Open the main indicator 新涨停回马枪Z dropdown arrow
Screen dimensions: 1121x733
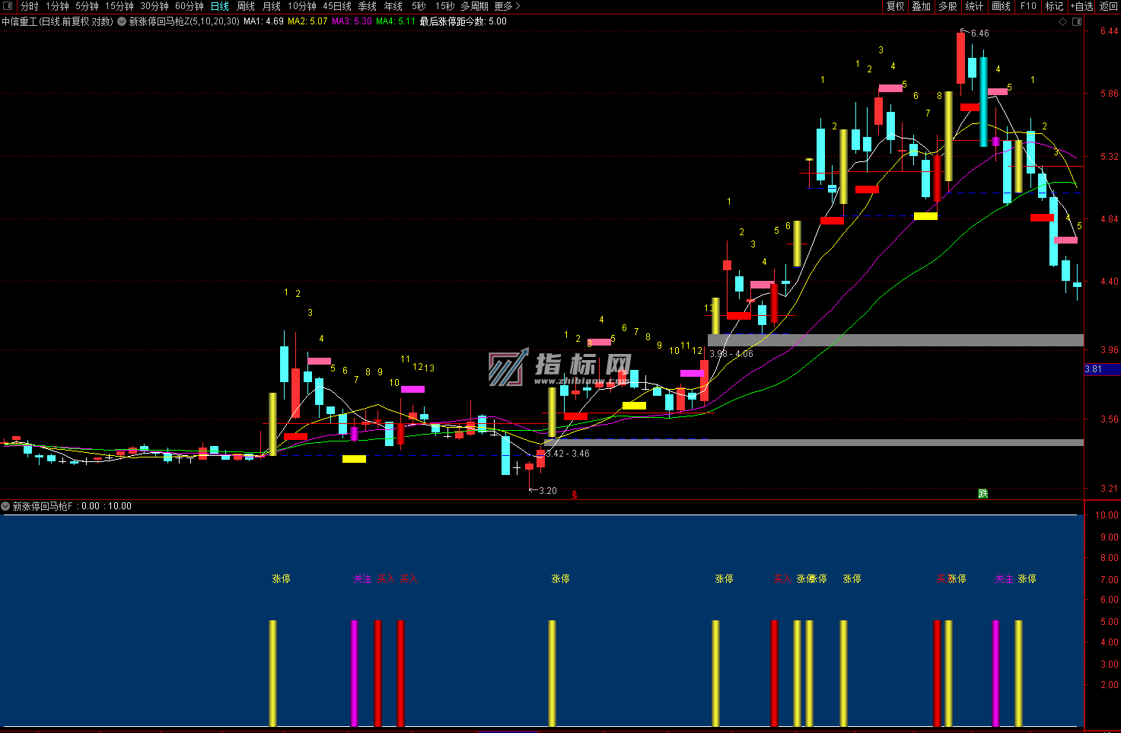click(x=122, y=21)
